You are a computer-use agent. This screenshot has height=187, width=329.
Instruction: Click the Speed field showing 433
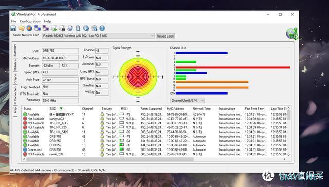click(x=60, y=72)
